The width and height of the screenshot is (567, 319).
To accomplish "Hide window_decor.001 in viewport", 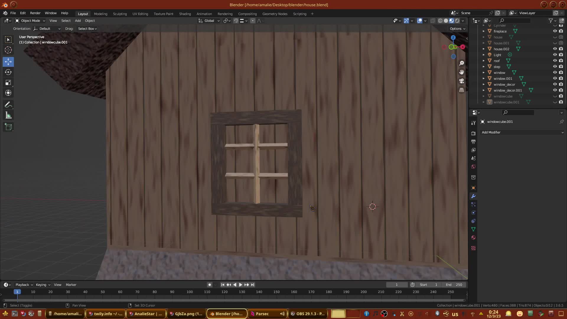I will [x=555, y=90].
